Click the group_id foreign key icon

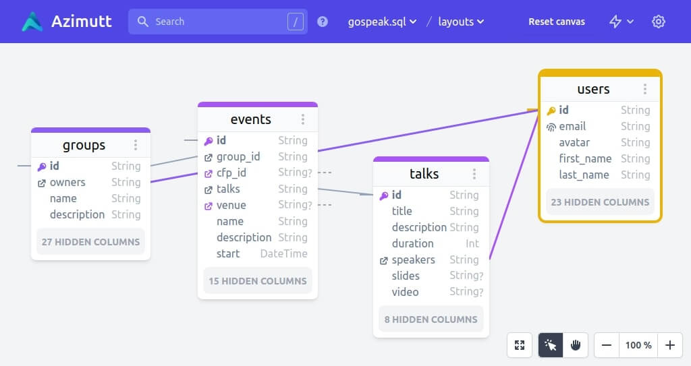point(209,157)
